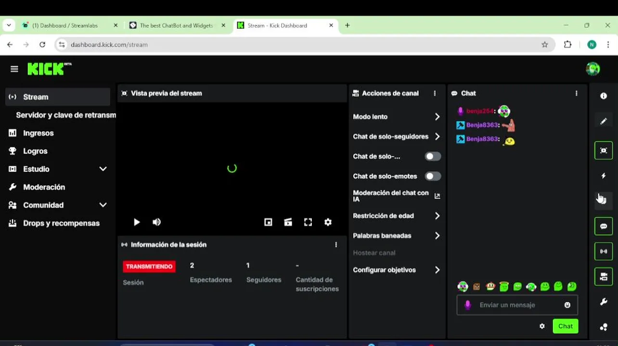Switch to Dashboard / Streamlabs tab
Viewport: 618px width, 346px height.
(x=70, y=25)
